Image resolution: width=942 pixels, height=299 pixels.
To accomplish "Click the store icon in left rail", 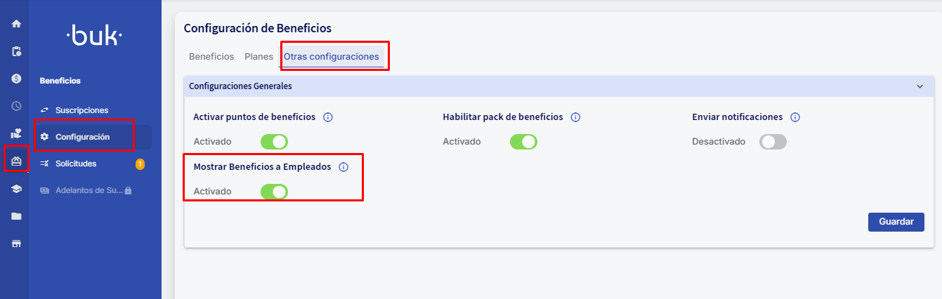I will [16, 244].
